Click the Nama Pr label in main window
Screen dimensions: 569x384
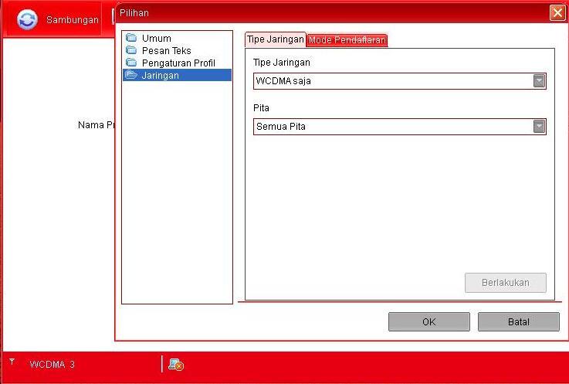click(x=97, y=125)
